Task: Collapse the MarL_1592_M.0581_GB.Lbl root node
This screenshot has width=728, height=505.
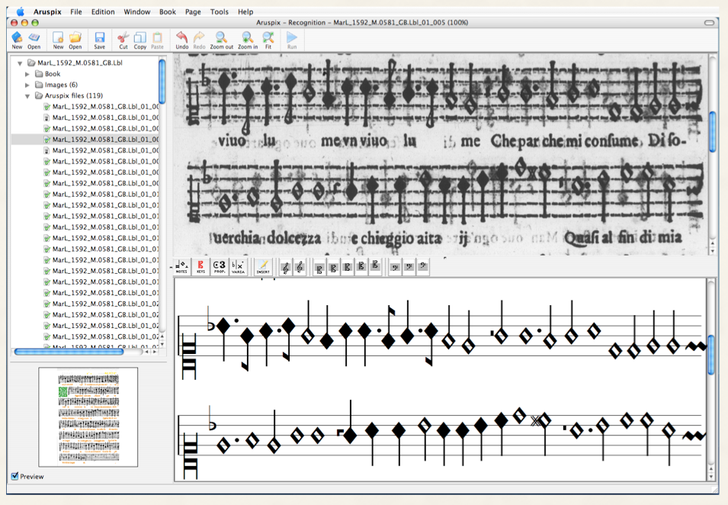Action: (x=20, y=63)
